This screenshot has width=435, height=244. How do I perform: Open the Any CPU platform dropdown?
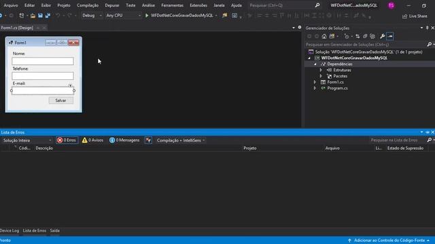click(124, 16)
